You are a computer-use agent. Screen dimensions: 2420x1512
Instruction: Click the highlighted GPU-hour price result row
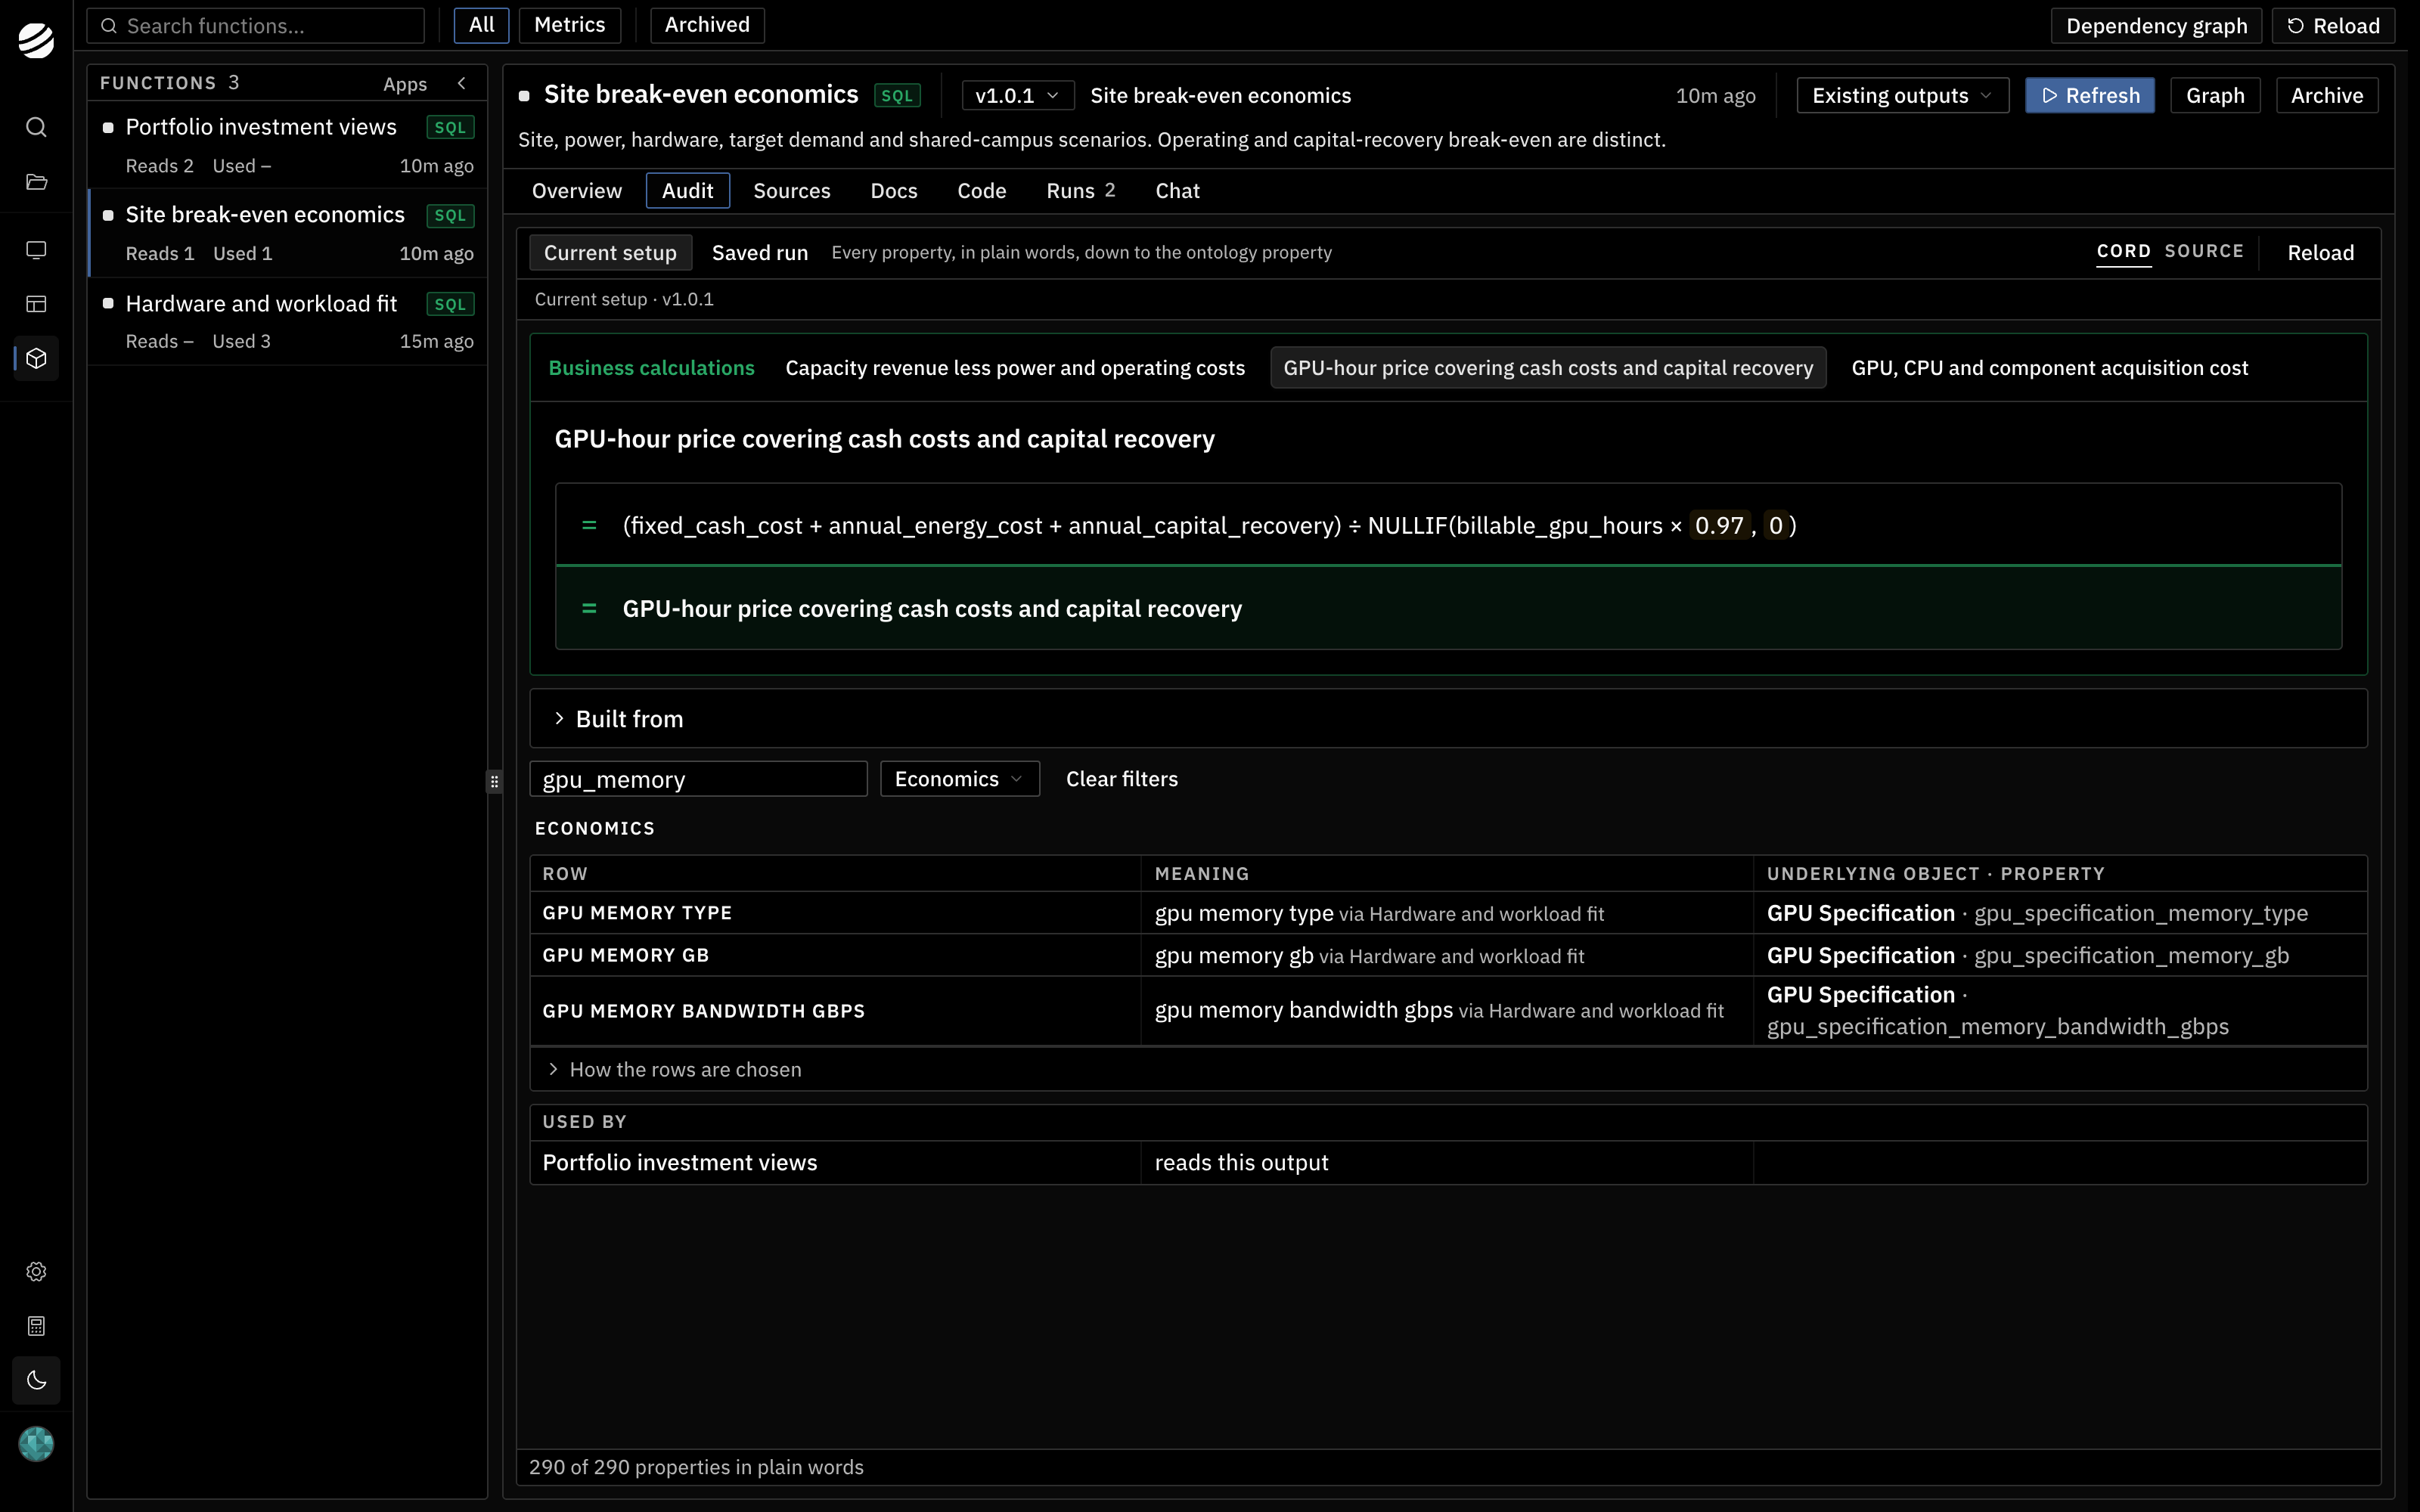[x=1448, y=608]
